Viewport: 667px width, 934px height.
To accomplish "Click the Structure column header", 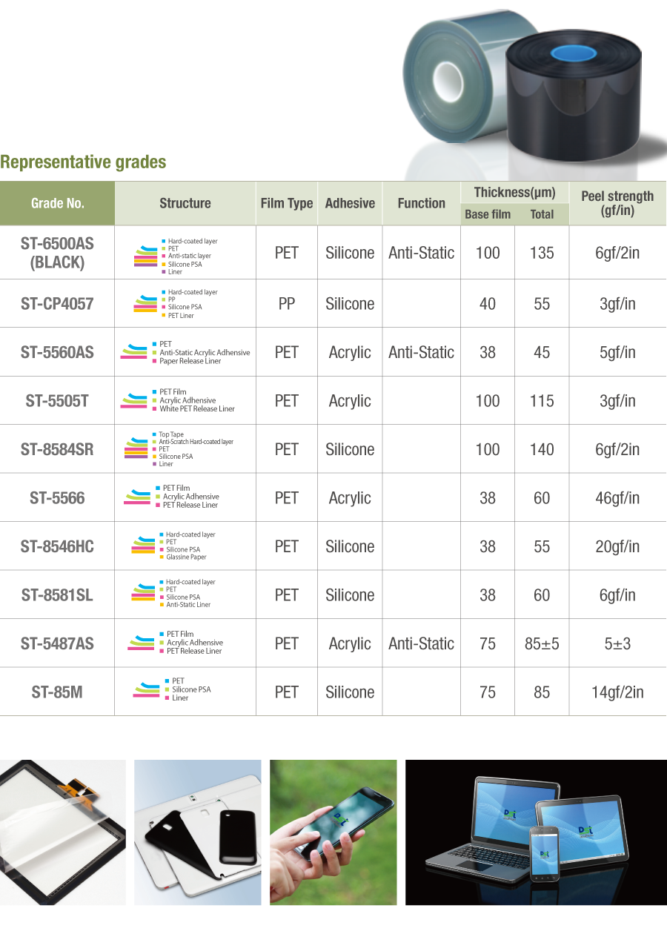I will pyautogui.click(x=185, y=203).
